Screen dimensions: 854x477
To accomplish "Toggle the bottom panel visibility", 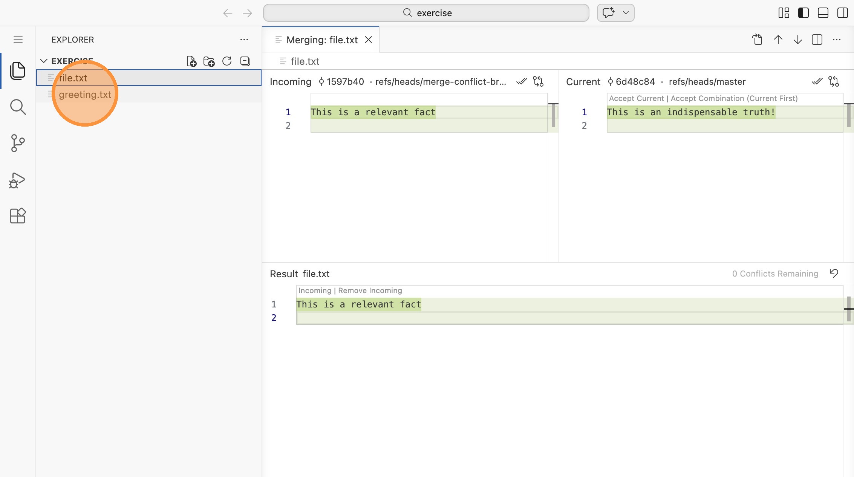I will [x=823, y=13].
